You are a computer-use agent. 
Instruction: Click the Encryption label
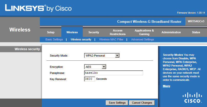56,67
